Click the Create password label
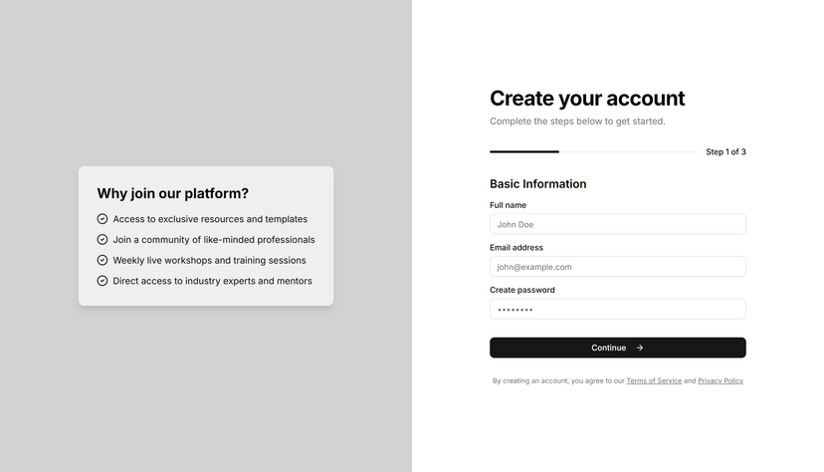This screenshot has width=824, height=472. coord(521,290)
